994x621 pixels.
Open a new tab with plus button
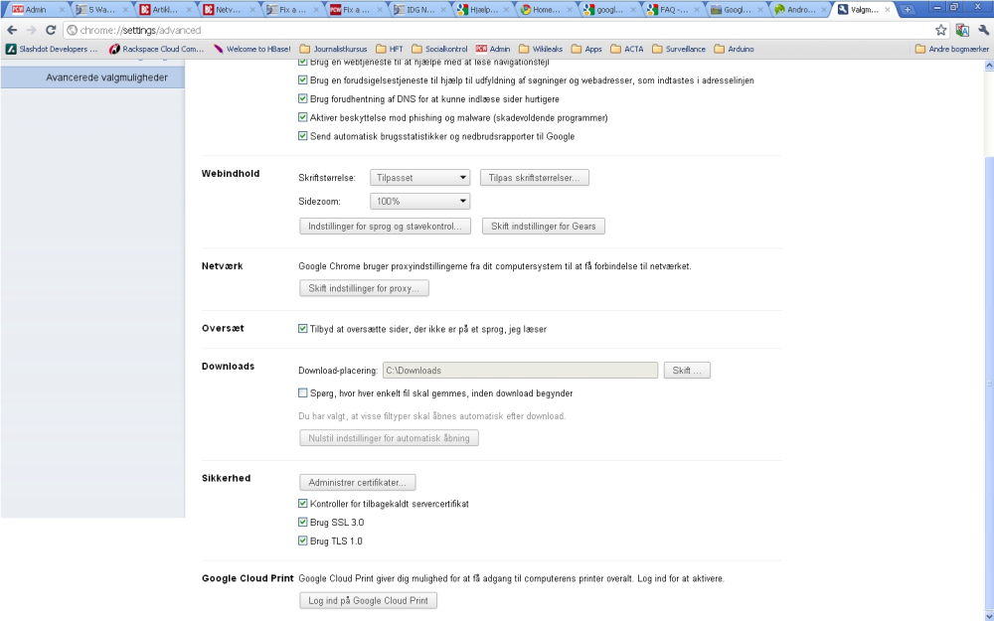click(x=908, y=10)
